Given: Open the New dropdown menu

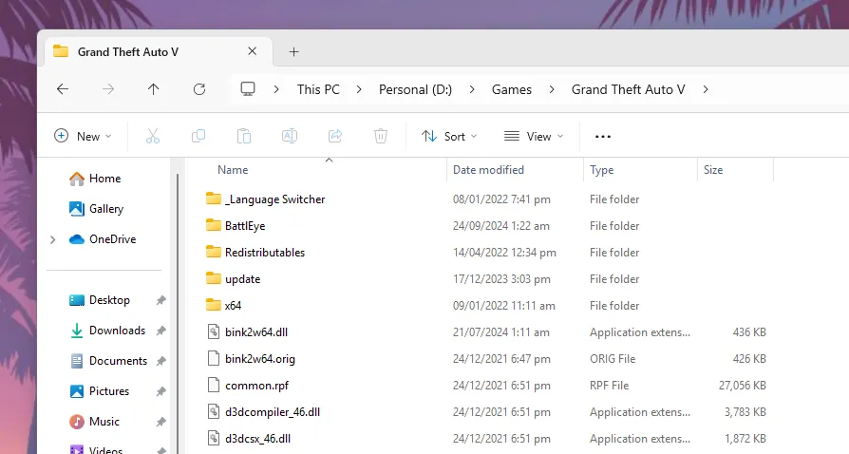Looking at the screenshot, I should (x=83, y=136).
